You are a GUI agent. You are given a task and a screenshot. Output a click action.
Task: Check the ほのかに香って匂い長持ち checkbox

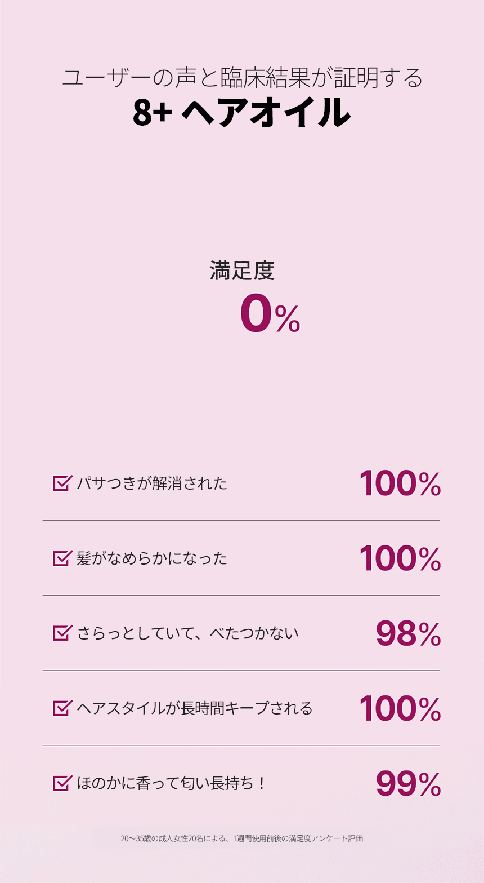62,783
